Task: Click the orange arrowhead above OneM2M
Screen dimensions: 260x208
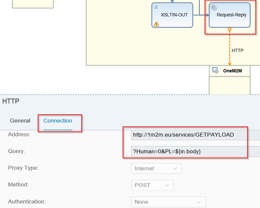Action: tap(230, 63)
